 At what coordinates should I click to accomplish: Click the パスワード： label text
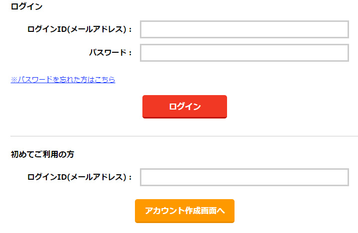(110, 53)
